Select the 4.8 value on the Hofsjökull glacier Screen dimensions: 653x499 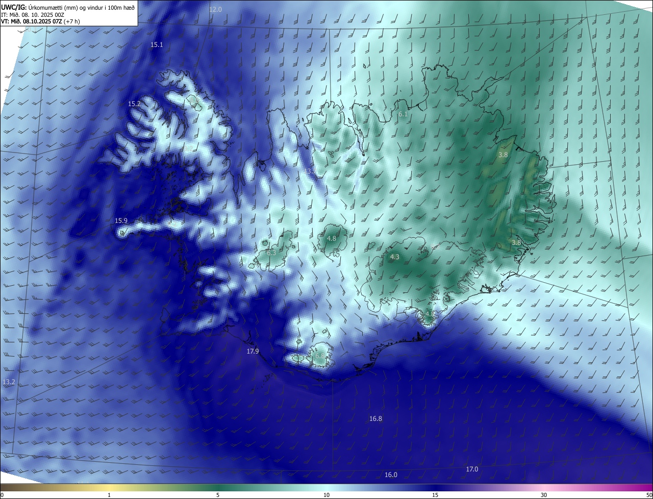(x=332, y=239)
